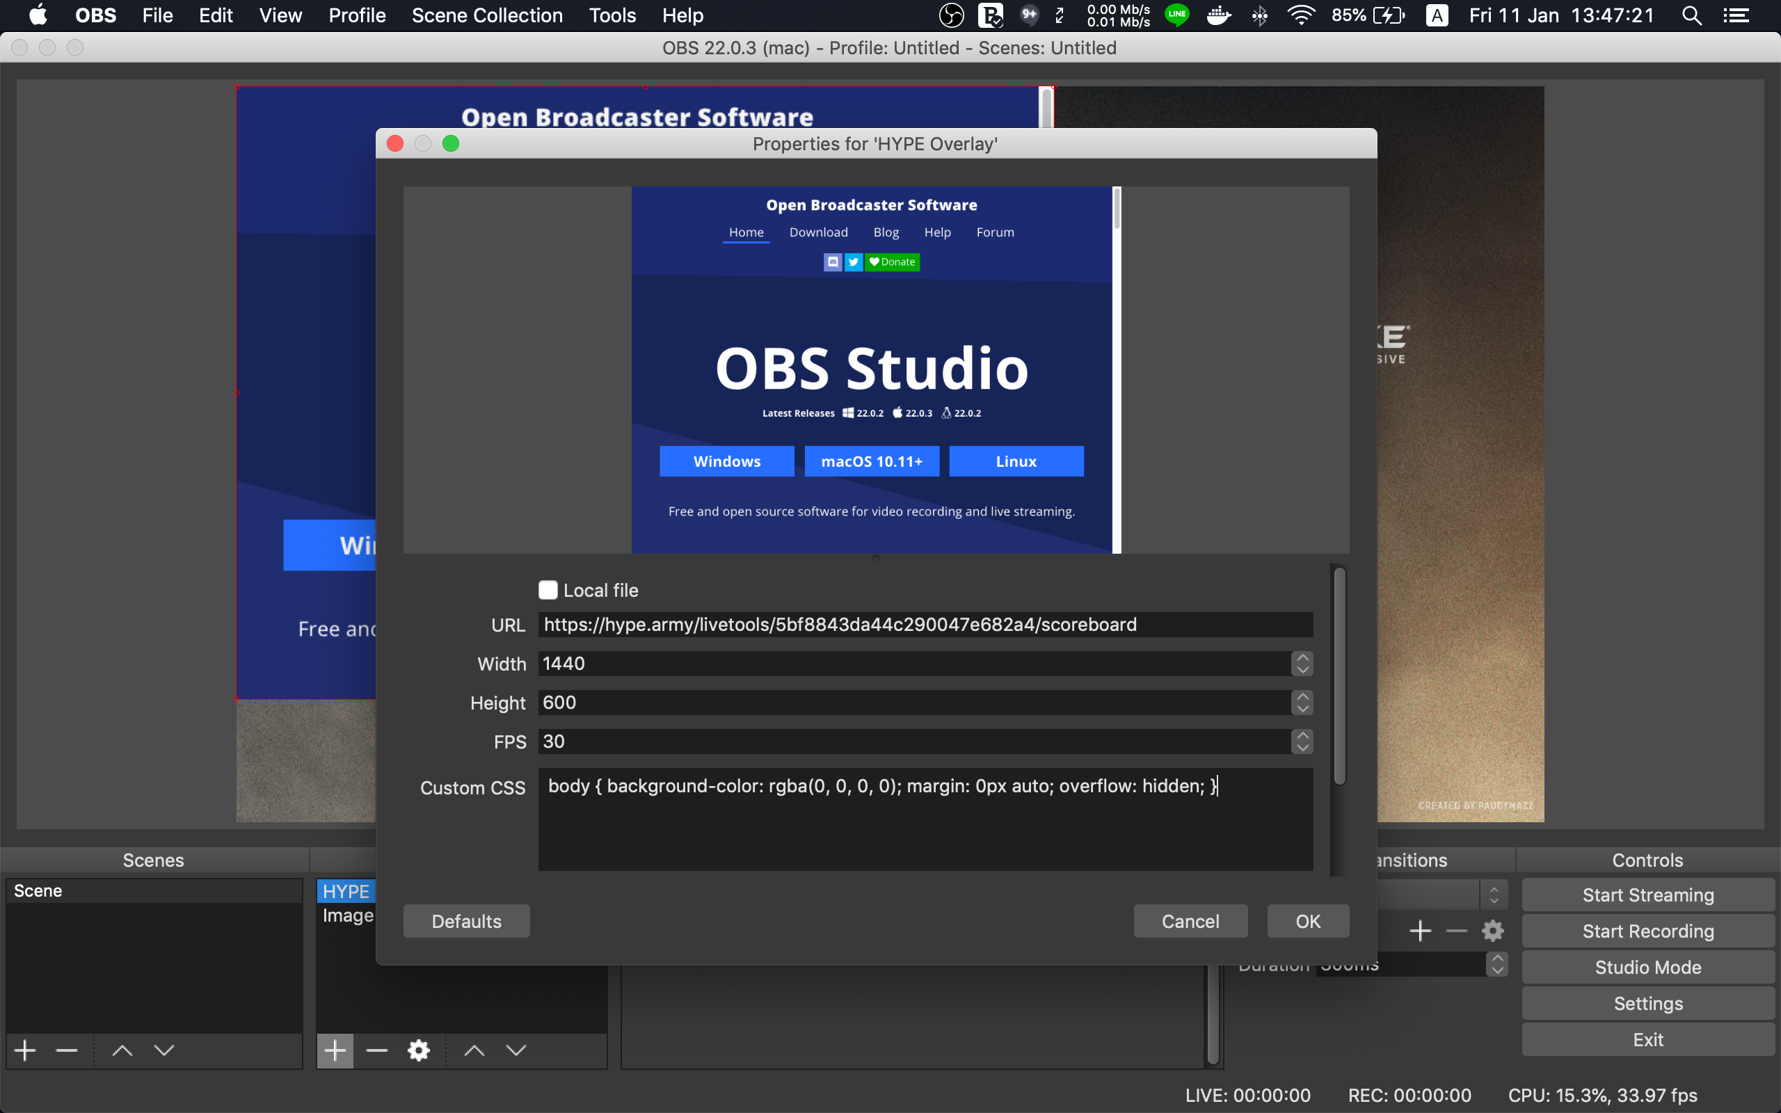Move source down with arrow icon
The height and width of the screenshot is (1113, 1781).
[517, 1050]
